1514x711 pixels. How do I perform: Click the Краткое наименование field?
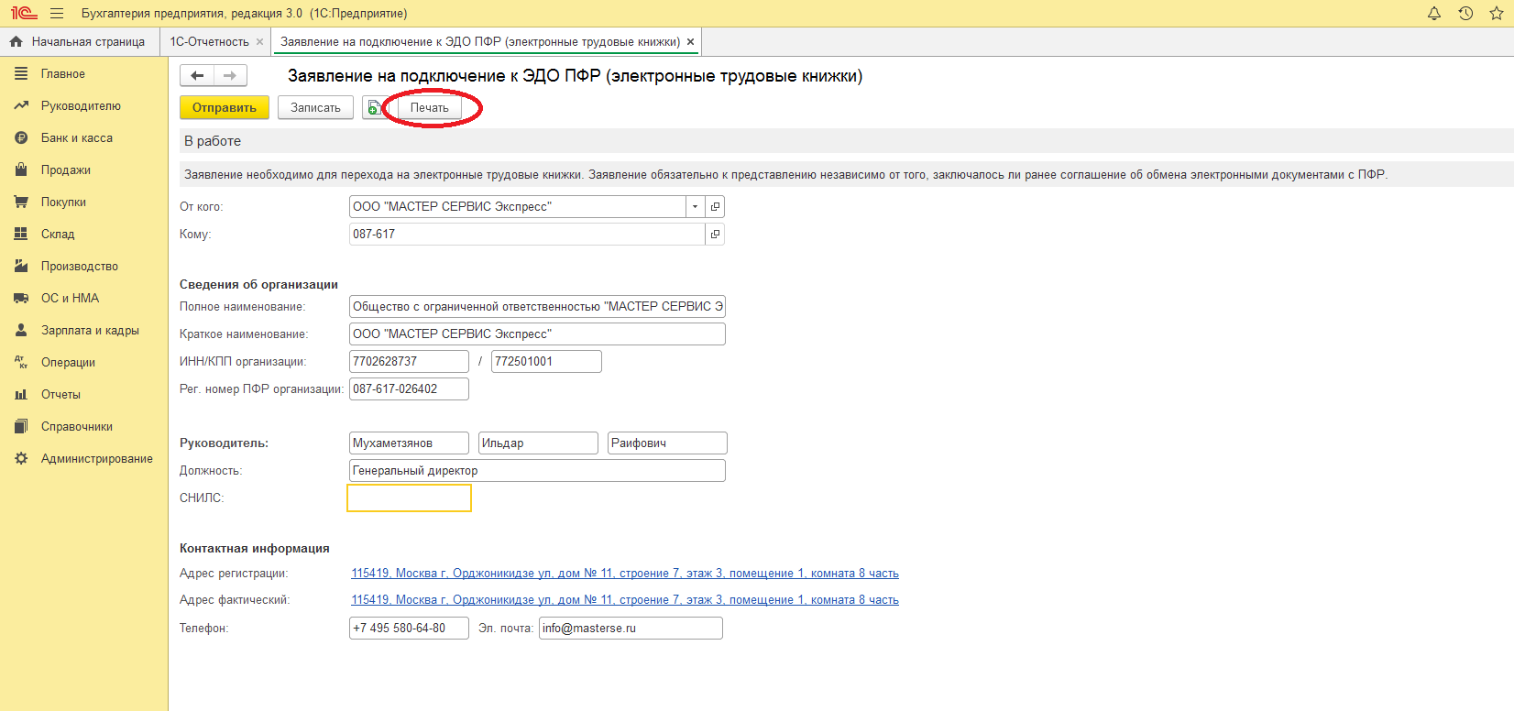[537, 334]
